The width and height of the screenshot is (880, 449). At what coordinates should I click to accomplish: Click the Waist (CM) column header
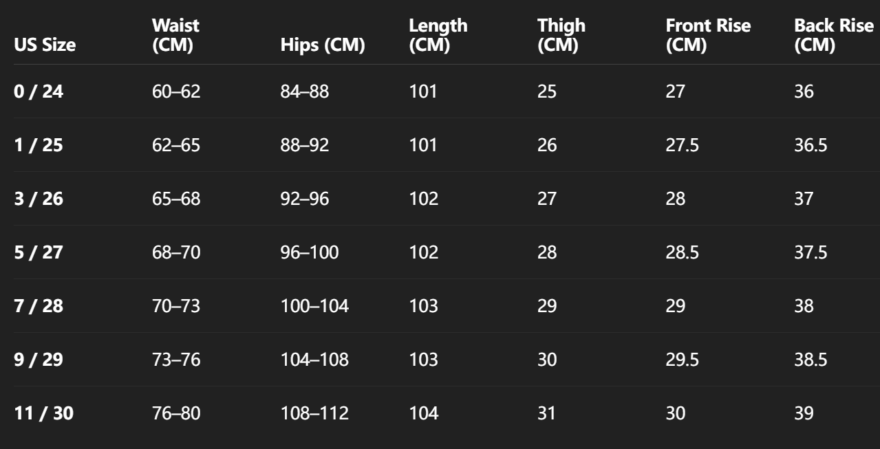[175, 36]
